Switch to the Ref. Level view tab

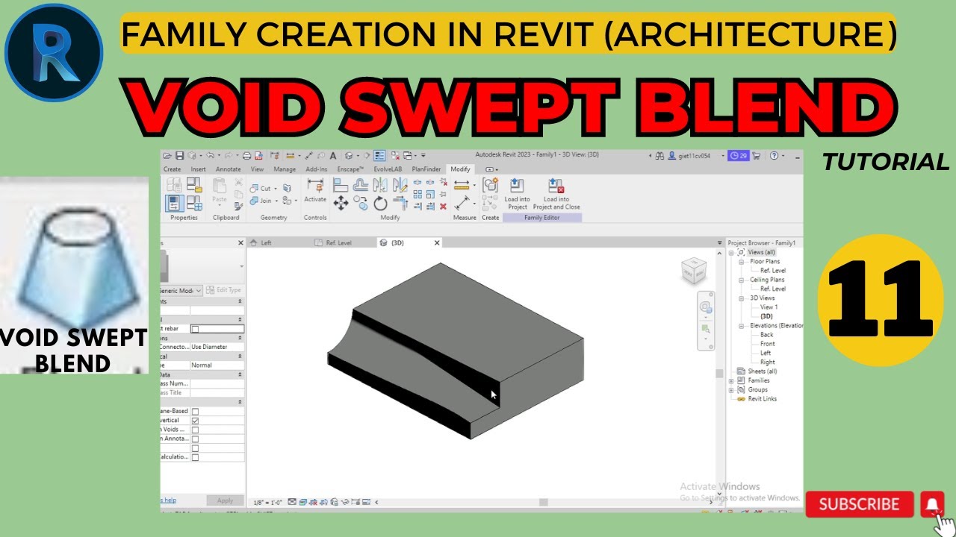[x=338, y=243]
